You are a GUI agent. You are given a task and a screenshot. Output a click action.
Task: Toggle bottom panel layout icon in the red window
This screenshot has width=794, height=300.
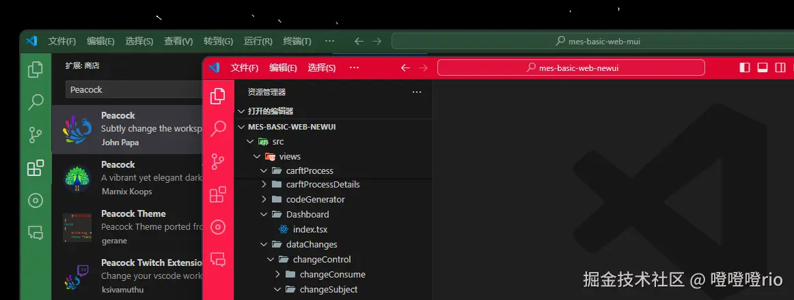(x=763, y=67)
